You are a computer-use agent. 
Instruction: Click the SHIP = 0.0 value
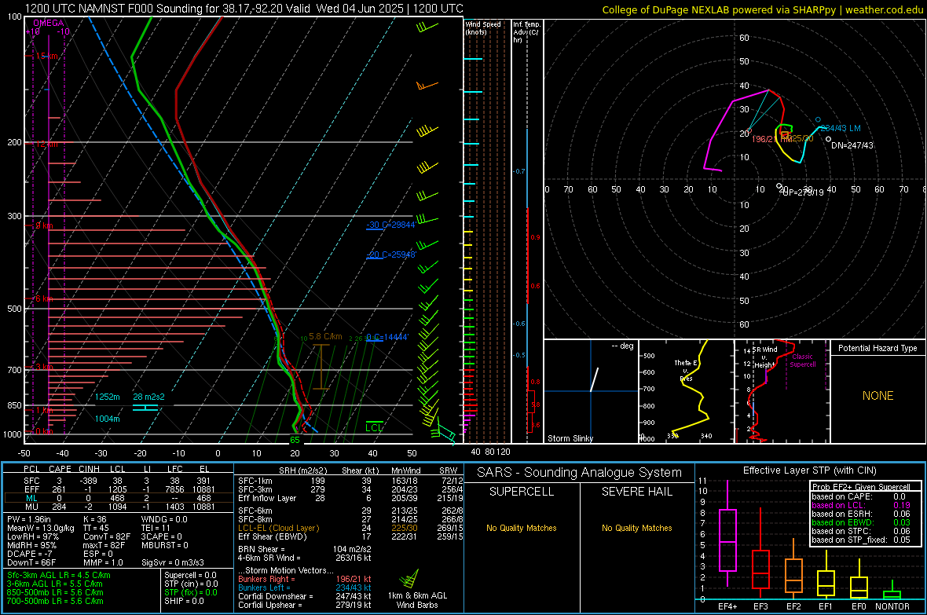pos(184,601)
